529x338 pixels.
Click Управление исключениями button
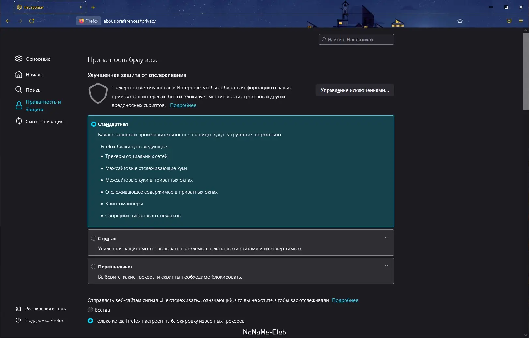tap(354, 90)
